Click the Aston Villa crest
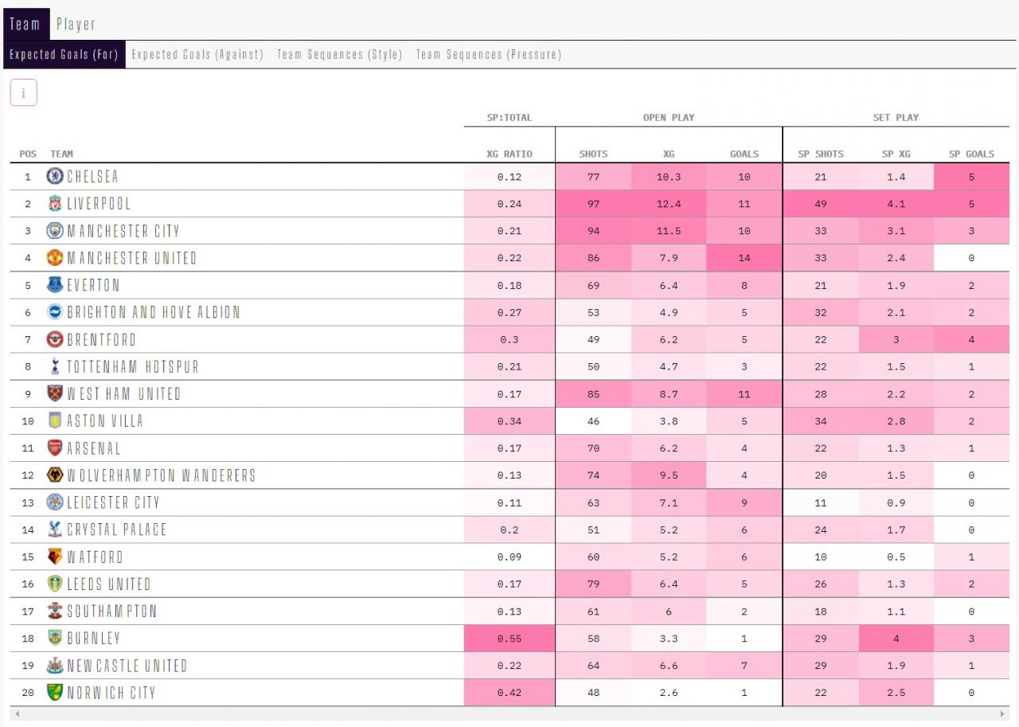The image size is (1019, 727). [x=54, y=420]
